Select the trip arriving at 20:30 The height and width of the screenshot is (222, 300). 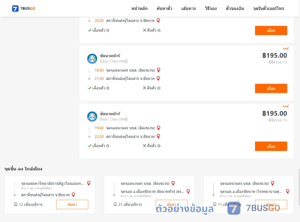click(271, 31)
